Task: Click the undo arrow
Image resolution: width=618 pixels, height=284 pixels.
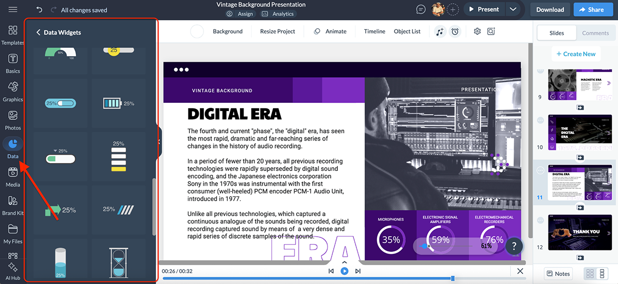Action: (x=40, y=10)
